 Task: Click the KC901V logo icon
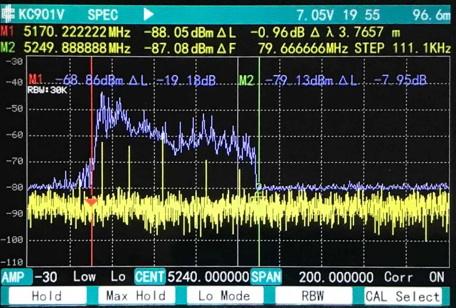[x=9, y=14]
